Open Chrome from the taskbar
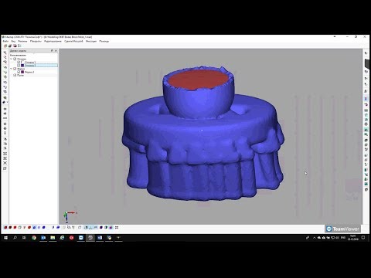The height and width of the screenshot is (278, 371). click(x=34, y=238)
